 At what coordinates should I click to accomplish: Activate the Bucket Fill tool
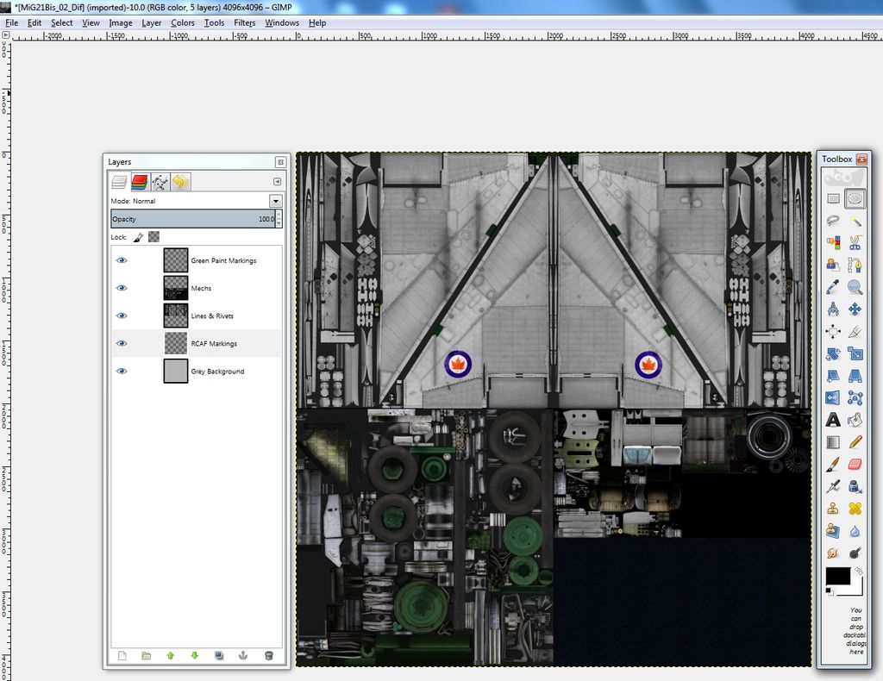pos(855,421)
